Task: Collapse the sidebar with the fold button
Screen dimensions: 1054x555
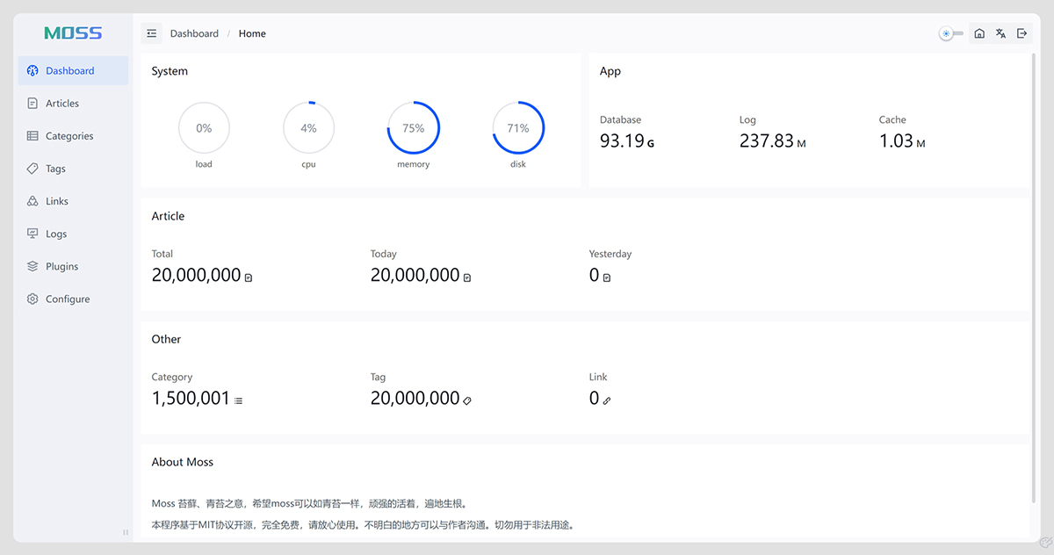Action: point(152,33)
